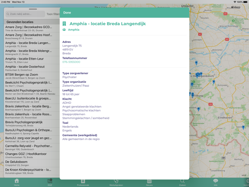249x187 pixels.
Task: Select Amphia locatie Oosterhout row
Action: [32, 68]
